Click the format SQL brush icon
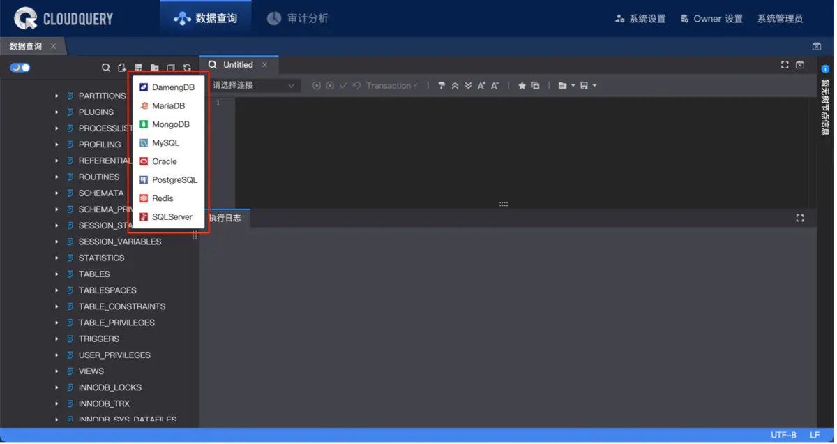The width and height of the screenshot is (837, 444). pyautogui.click(x=441, y=86)
